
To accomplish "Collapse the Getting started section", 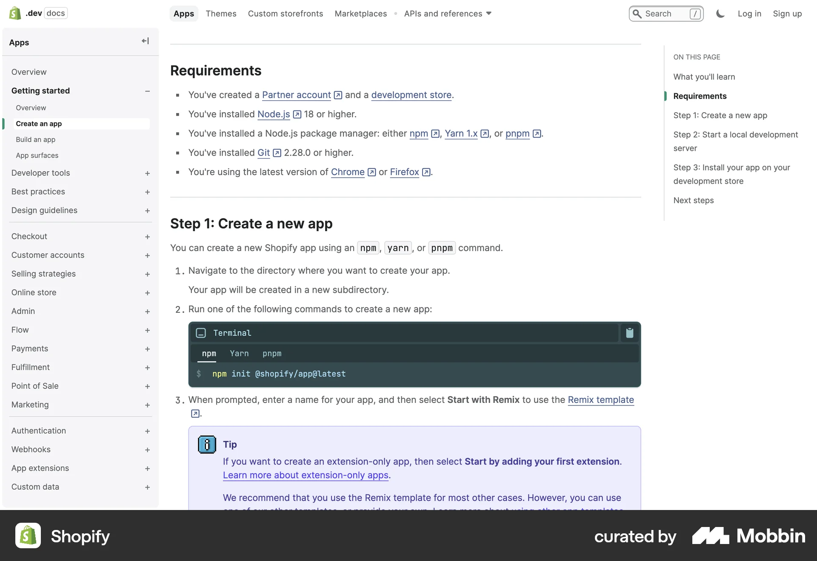I will click(x=147, y=91).
